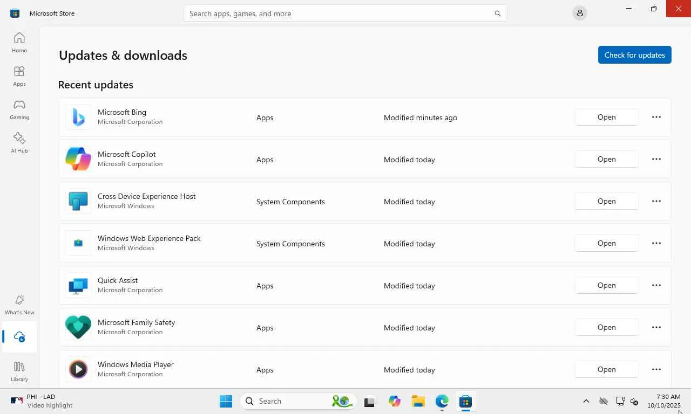691x414 pixels.
Task: Click the network status tray icon
Action: 620,401
